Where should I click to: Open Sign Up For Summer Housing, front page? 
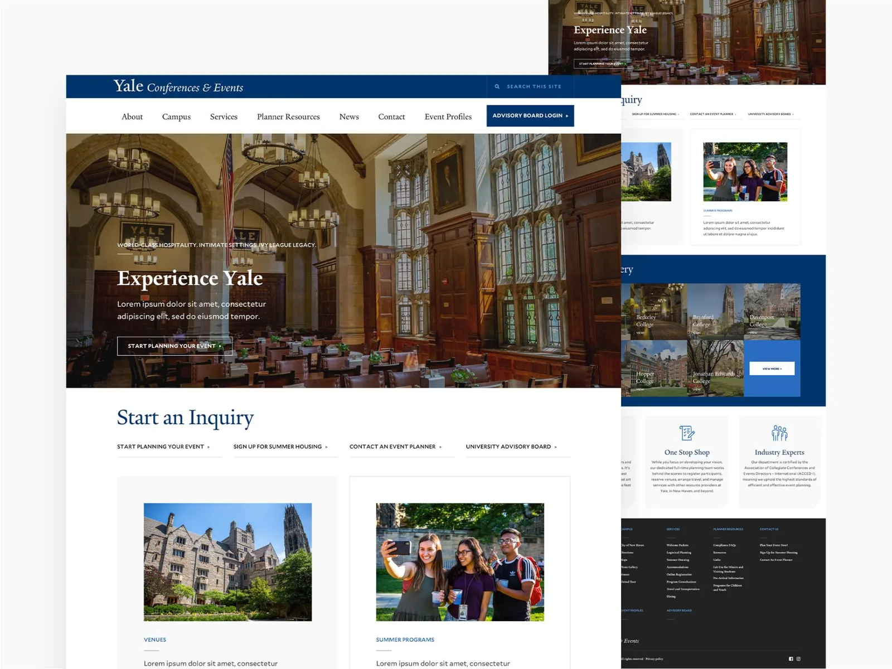coord(280,447)
